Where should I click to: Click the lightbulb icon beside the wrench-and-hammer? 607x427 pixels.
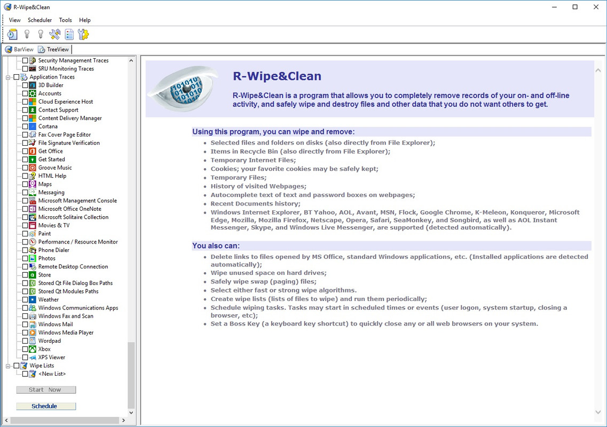(41, 35)
